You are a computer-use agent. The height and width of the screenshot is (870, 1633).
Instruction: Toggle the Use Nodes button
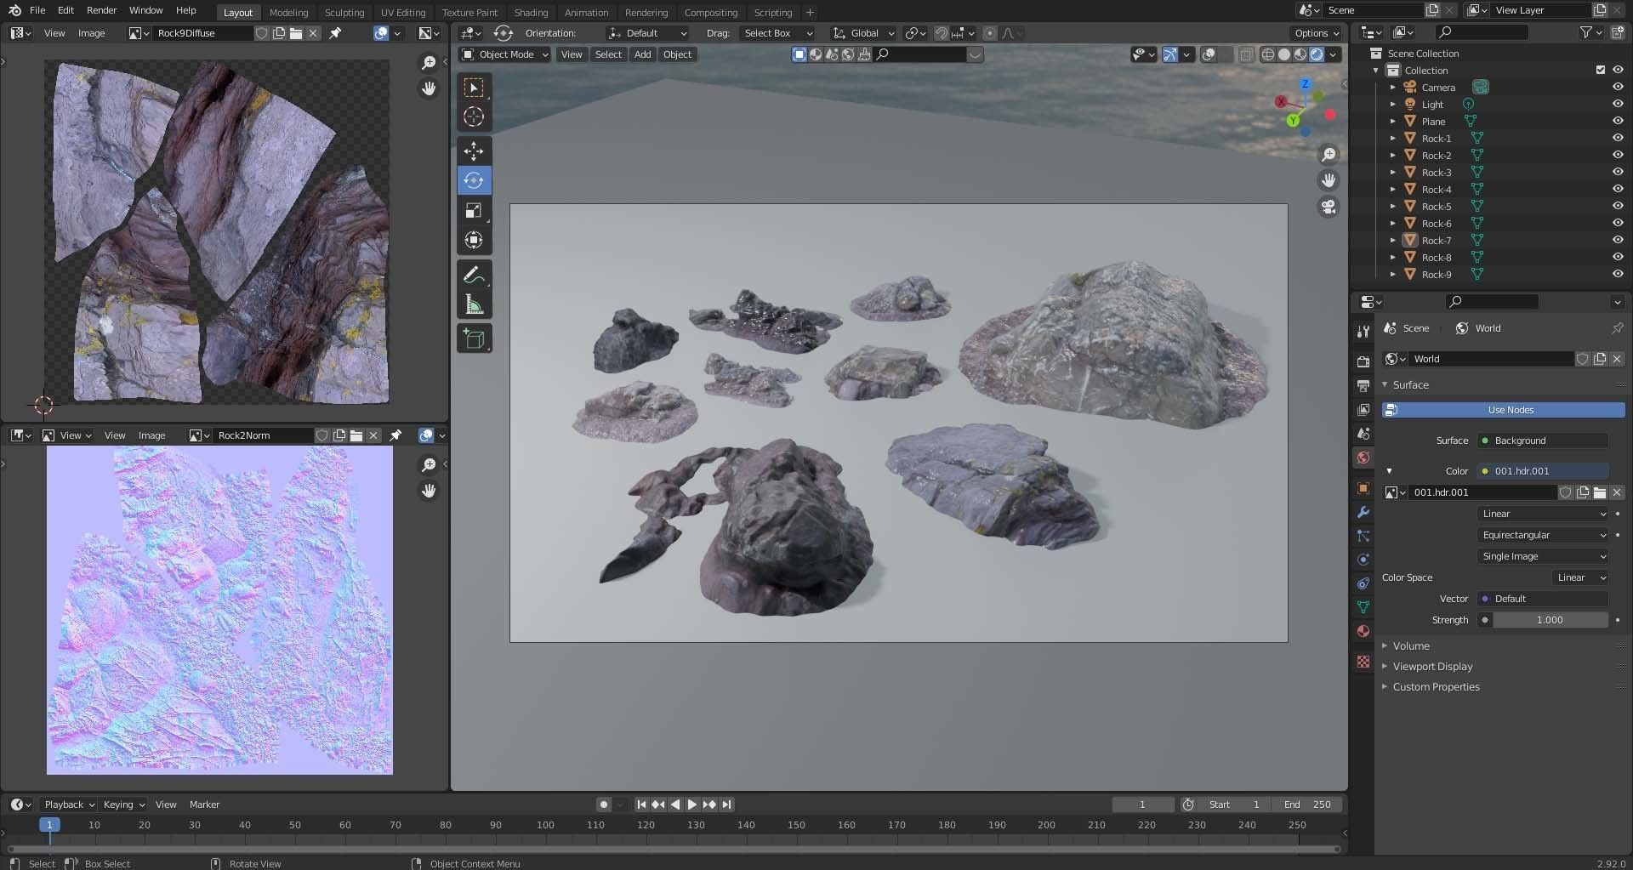tap(1503, 410)
